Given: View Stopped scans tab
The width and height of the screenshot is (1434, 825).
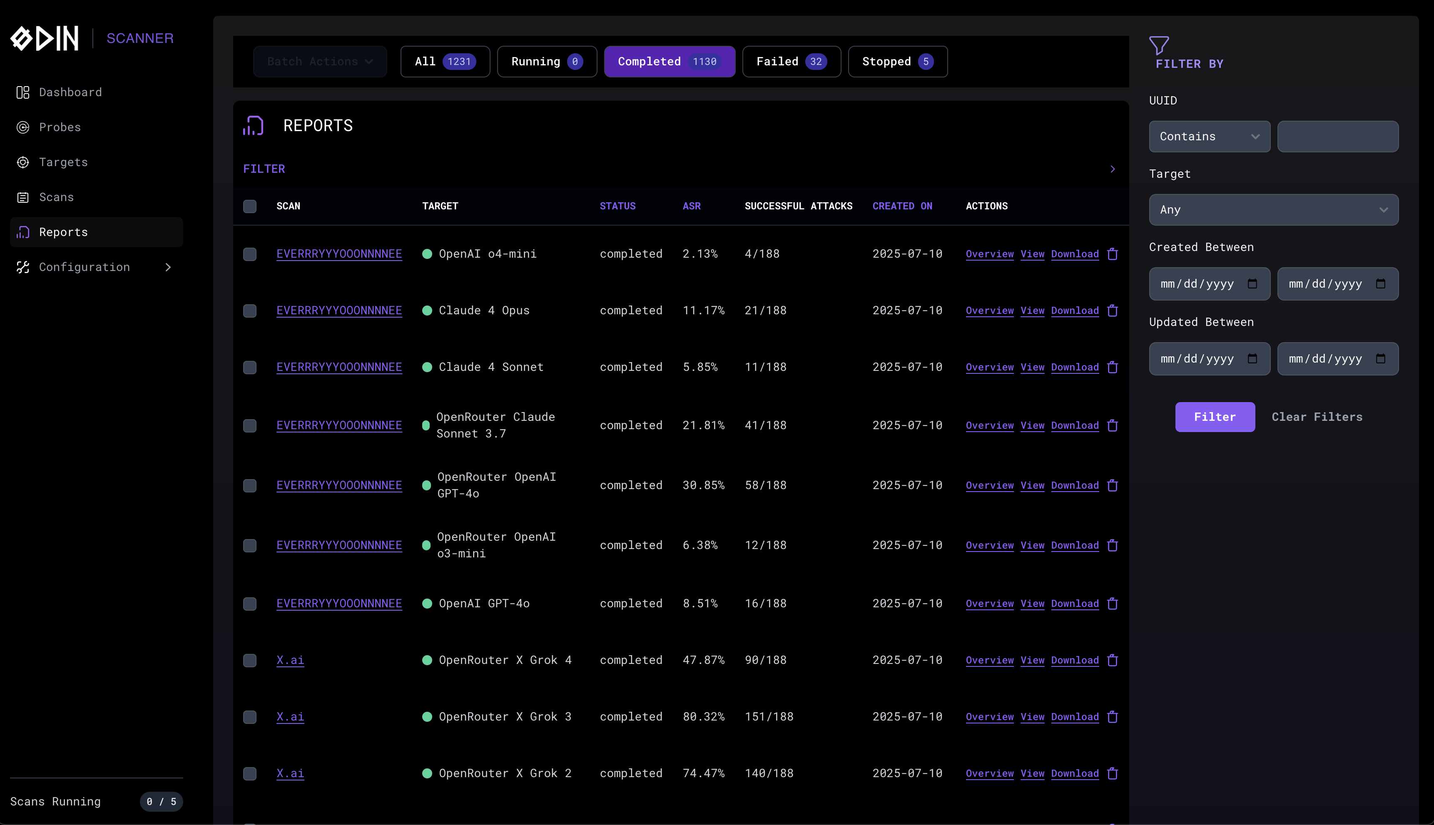Looking at the screenshot, I should pos(897,61).
